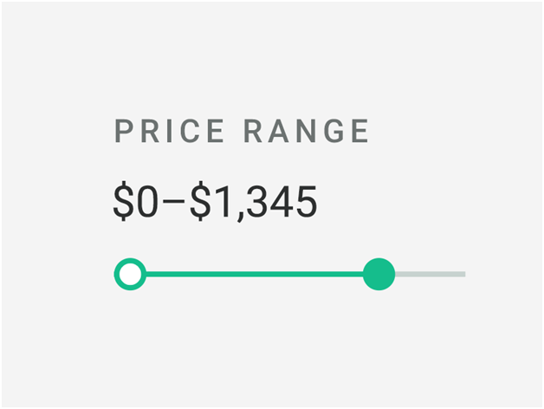The height and width of the screenshot is (409, 544).
Task: Click the far right end of slider track
Action: coord(462,274)
